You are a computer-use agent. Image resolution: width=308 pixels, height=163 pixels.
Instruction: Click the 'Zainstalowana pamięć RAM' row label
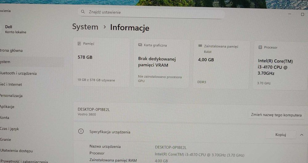pyautogui.click(x=113, y=160)
